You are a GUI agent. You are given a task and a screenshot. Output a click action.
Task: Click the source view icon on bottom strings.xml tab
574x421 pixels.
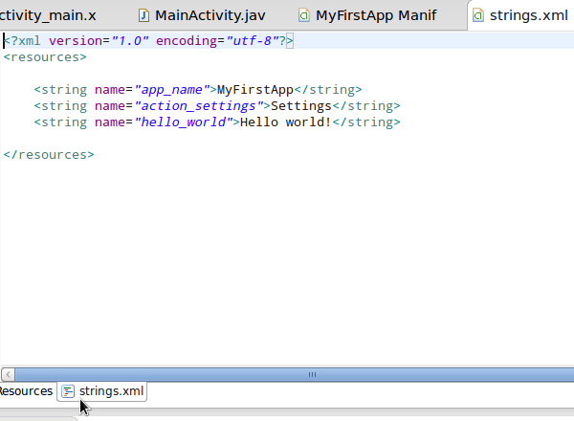click(x=68, y=391)
